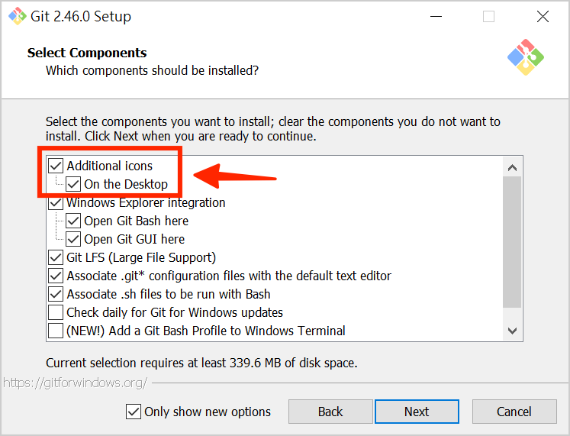Uncheck the On the Desktop option
Viewport: 570px width, 436px height.
[73, 184]
